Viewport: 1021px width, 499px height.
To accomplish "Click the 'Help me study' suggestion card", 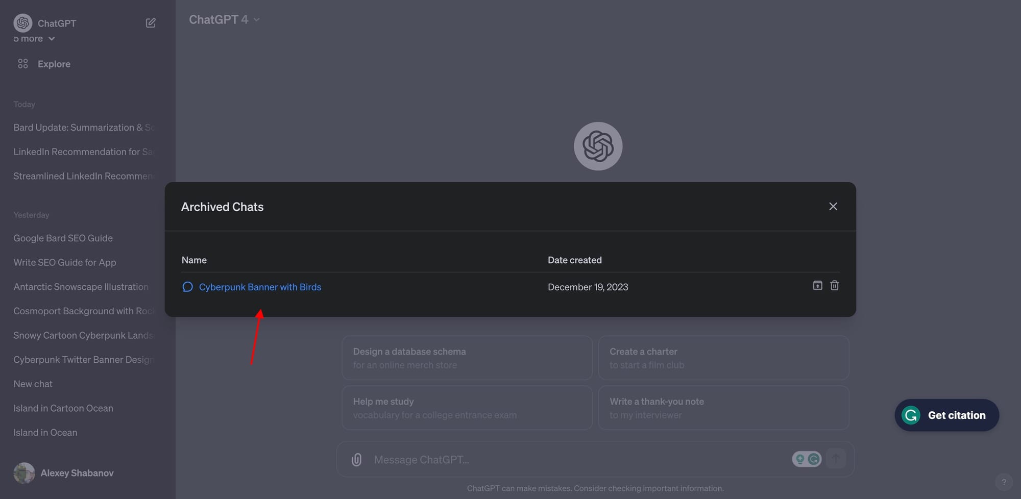I will [467, 408].
